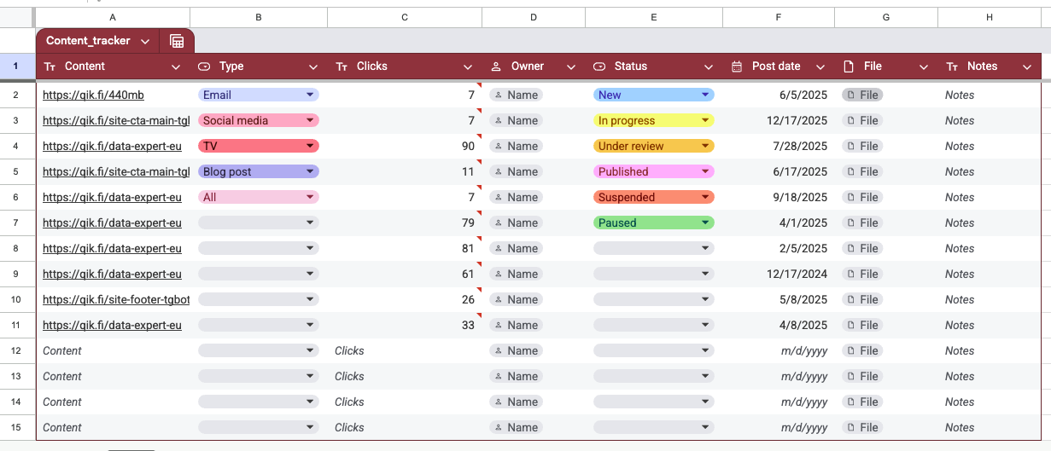This screenshot has width=1051, height=451.
Task: Select the Clicks cell showing 90
Action: click(405, 147)
